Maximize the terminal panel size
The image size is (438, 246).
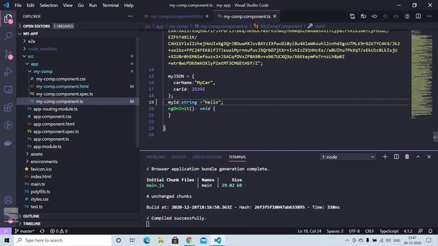(x=418, y=156)
